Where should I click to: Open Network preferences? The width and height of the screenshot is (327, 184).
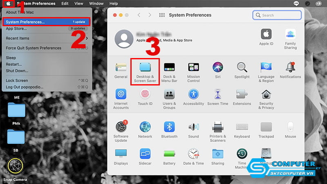(145, 130)
